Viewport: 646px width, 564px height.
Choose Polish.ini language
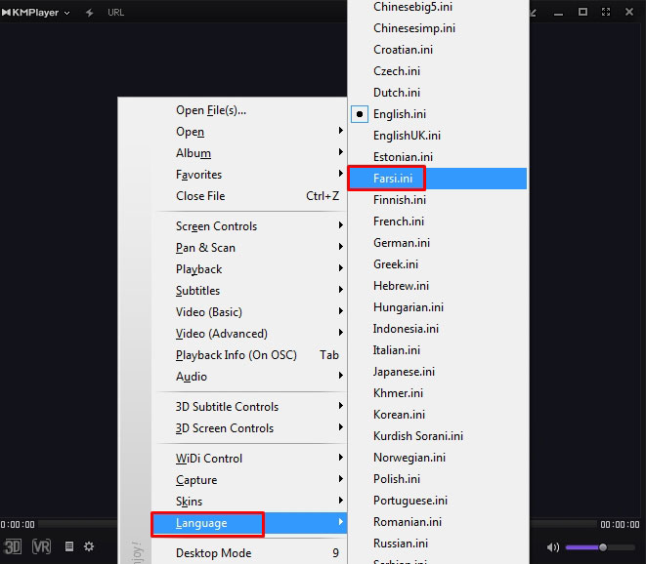pos(438,478)
